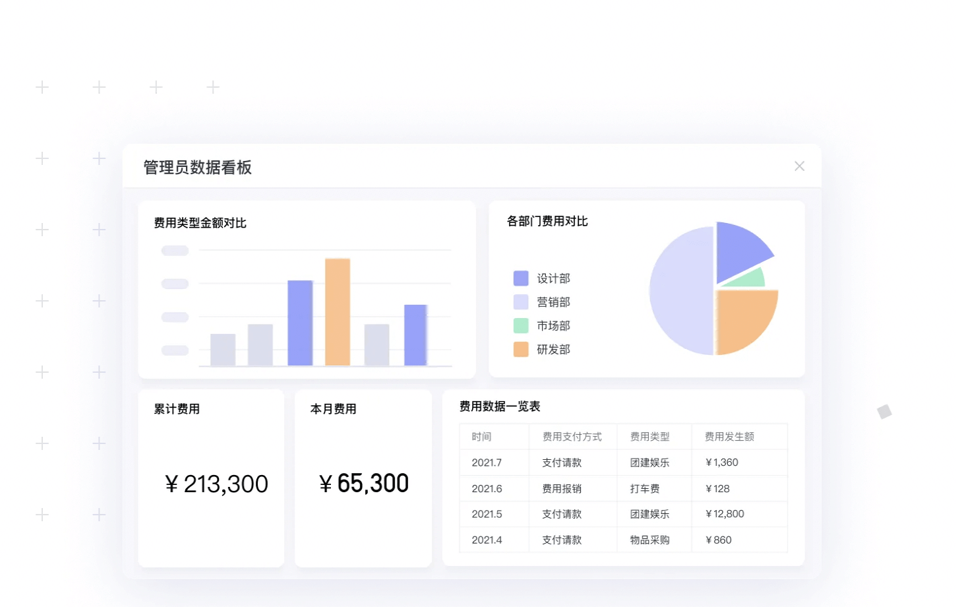Screen dimensions: 956x607
Task: Click the 营销部 legend color swatch
Action: click(521, 302)
